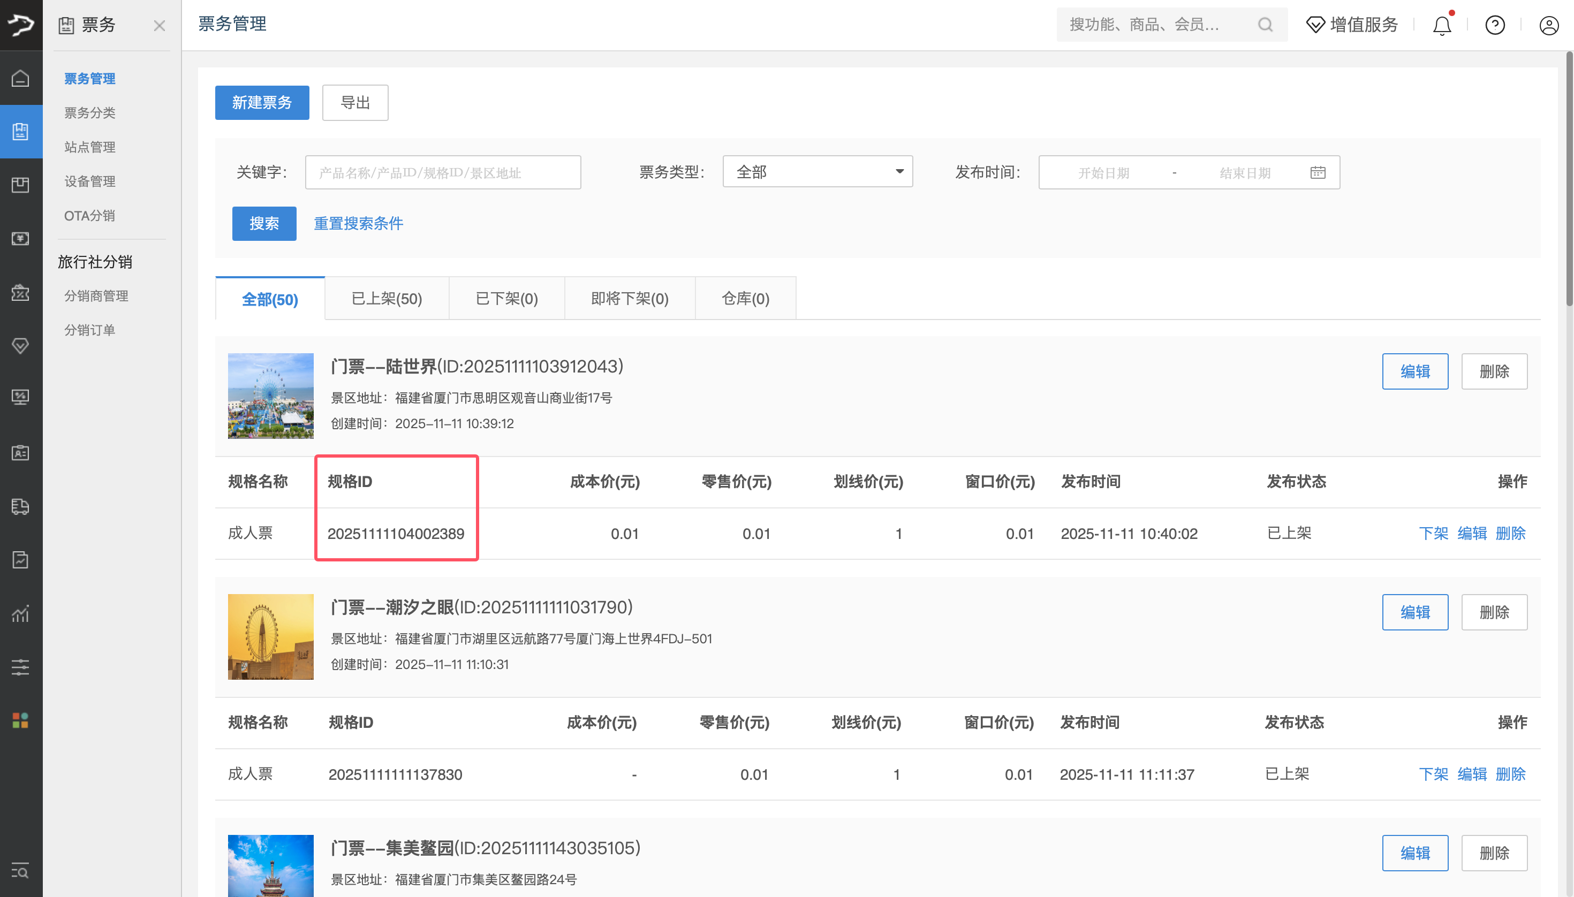Open the help question-mark icon
This screenshot has height=897, width=1574.
(1495, 25)
